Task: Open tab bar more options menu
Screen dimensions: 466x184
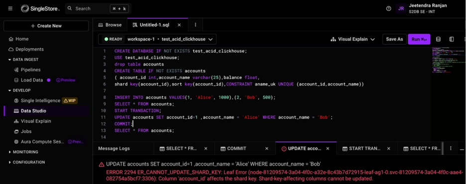Action: click(x=196, y=25)
